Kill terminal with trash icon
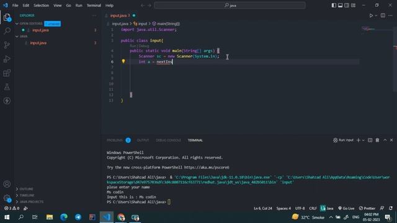 coord(377,140)
